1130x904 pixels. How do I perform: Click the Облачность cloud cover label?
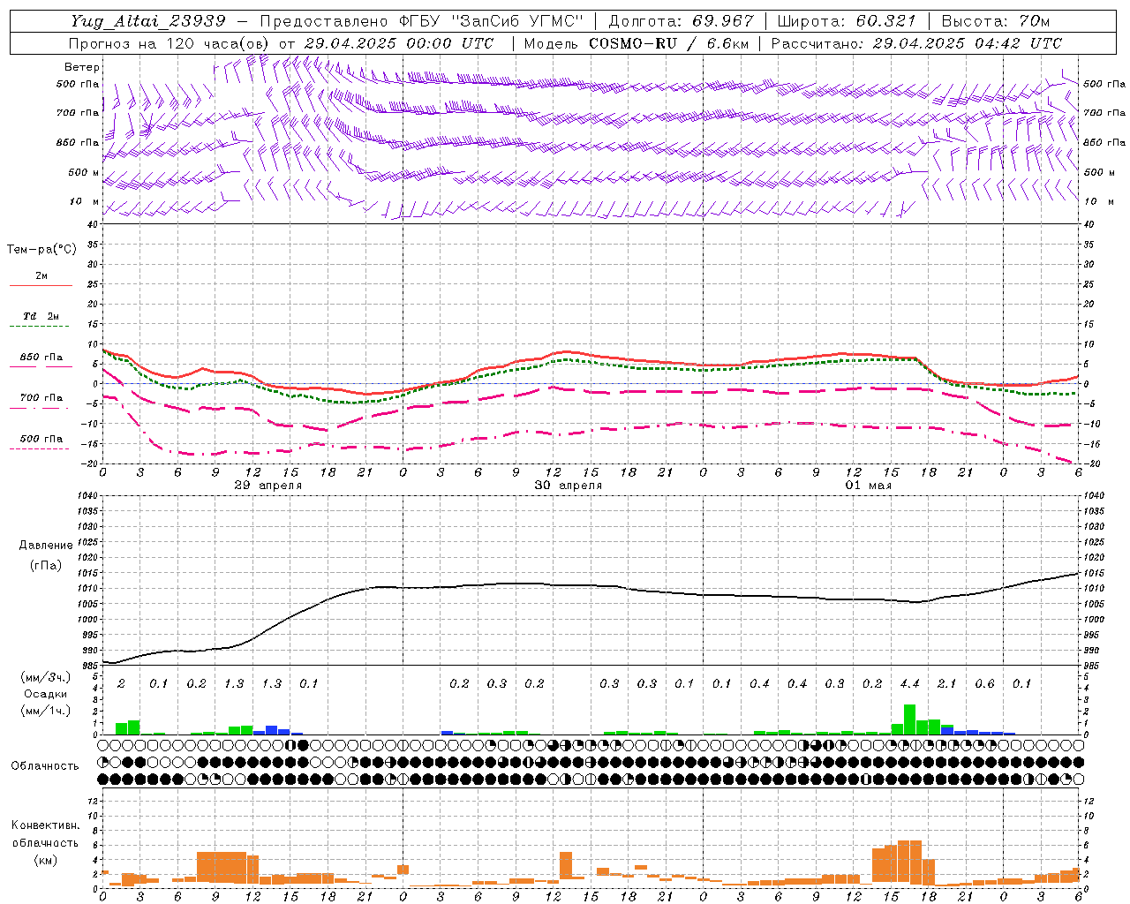point(45,766)
